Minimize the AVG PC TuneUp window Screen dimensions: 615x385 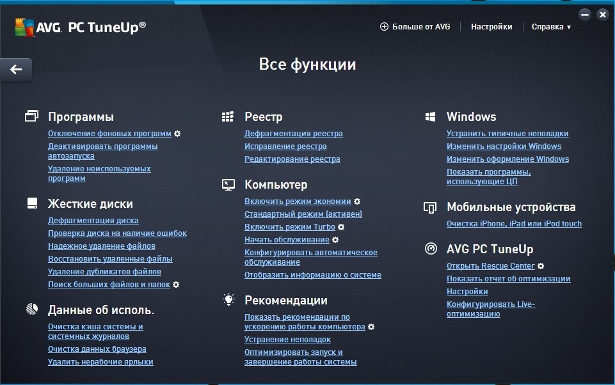pyautogui.click(x=585, y=15)
